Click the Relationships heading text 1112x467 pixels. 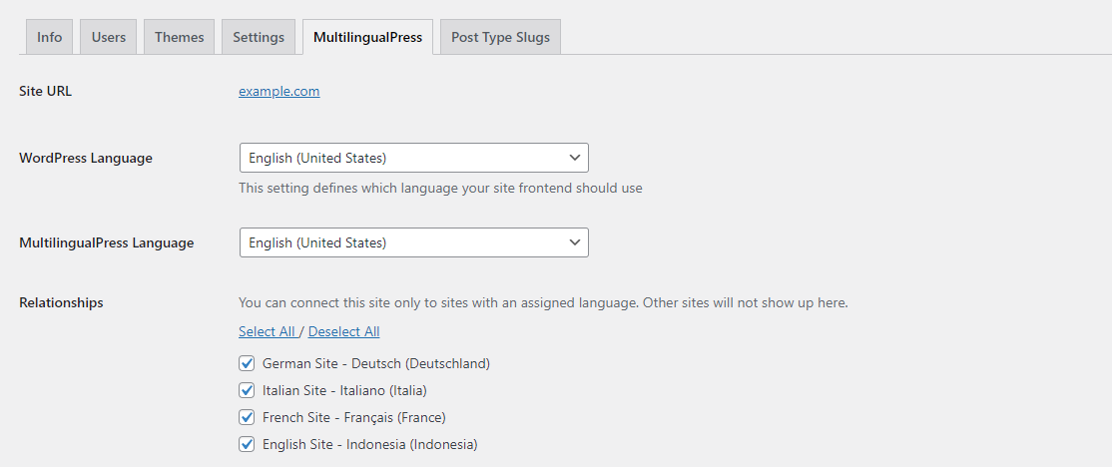point(61,302)
